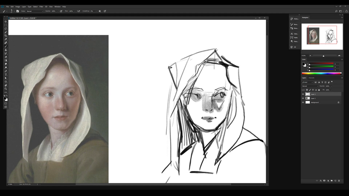This screenshot has width=349, height=196.
Task: Open brush Mode dropdown Normal
Action: point(35,11)
